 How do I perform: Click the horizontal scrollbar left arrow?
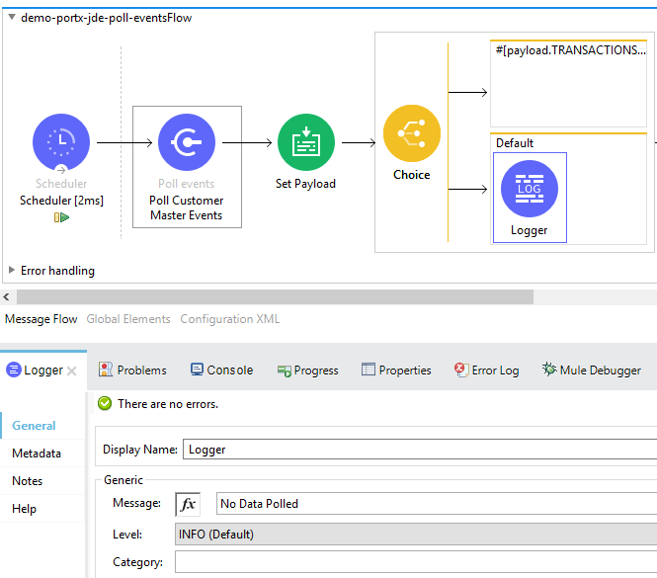(6, 297)
